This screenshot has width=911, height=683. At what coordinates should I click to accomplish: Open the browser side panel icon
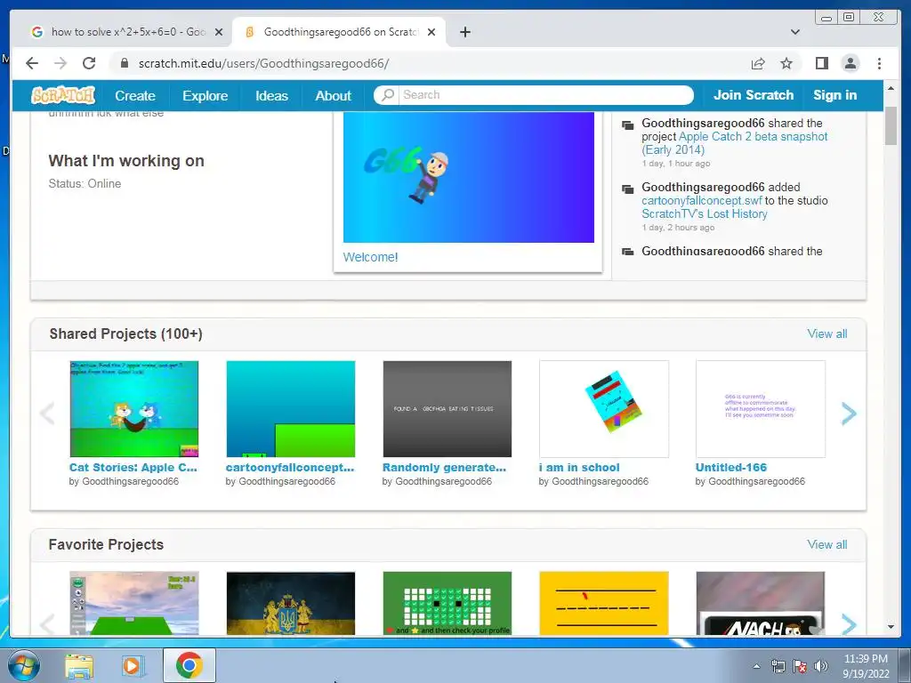pyautogui.click(x=821, y=63)
